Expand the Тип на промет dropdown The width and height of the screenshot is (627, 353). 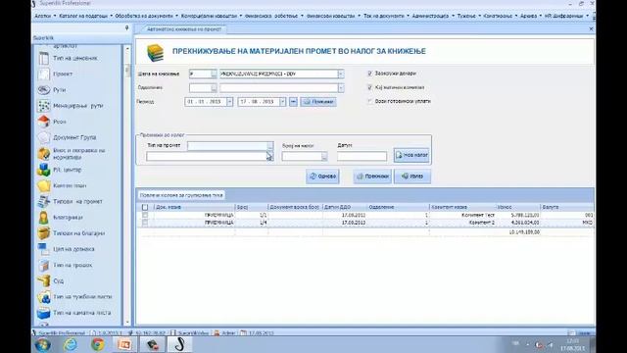pyautogui.click(x=270, y=146)
